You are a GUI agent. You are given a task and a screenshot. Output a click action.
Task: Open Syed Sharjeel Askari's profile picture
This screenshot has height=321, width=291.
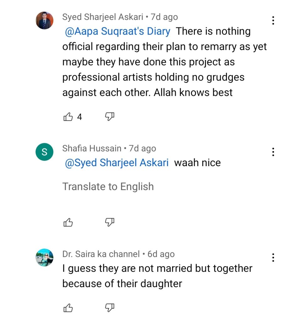pyautogui.click(x=44, y=20)
